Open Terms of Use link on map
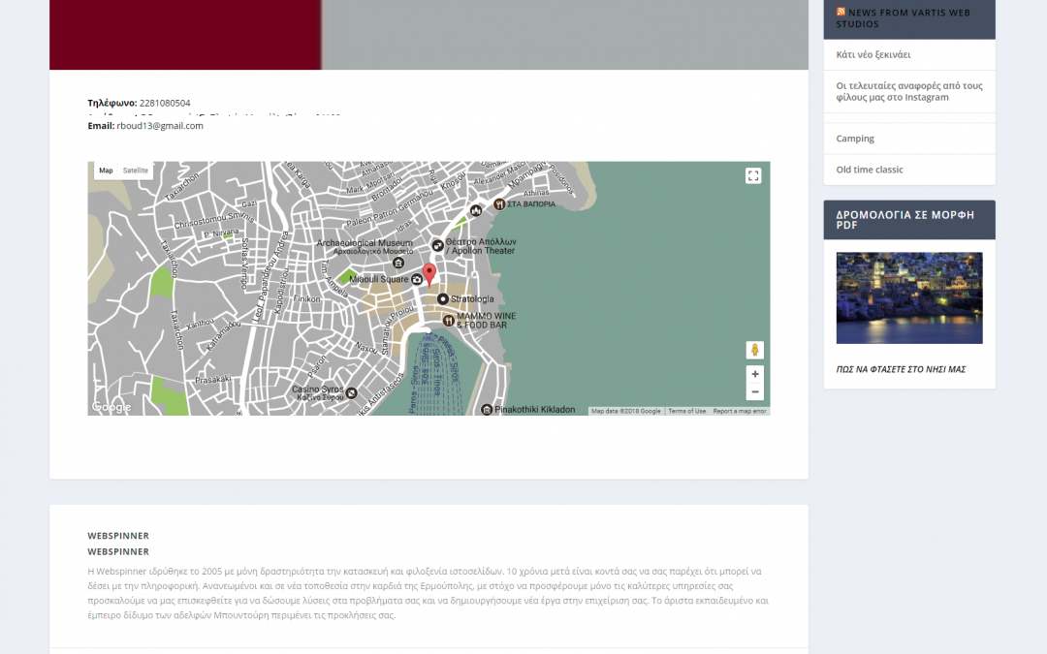 click(x=686, y=411)
